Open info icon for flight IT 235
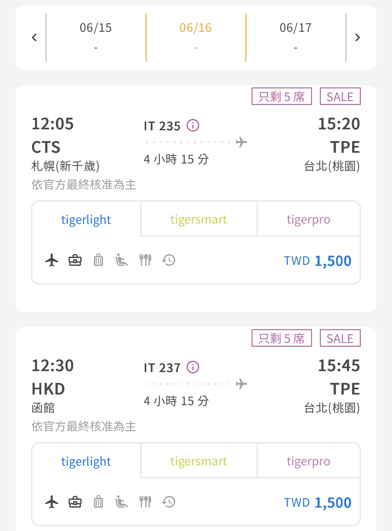 (193, 125)
